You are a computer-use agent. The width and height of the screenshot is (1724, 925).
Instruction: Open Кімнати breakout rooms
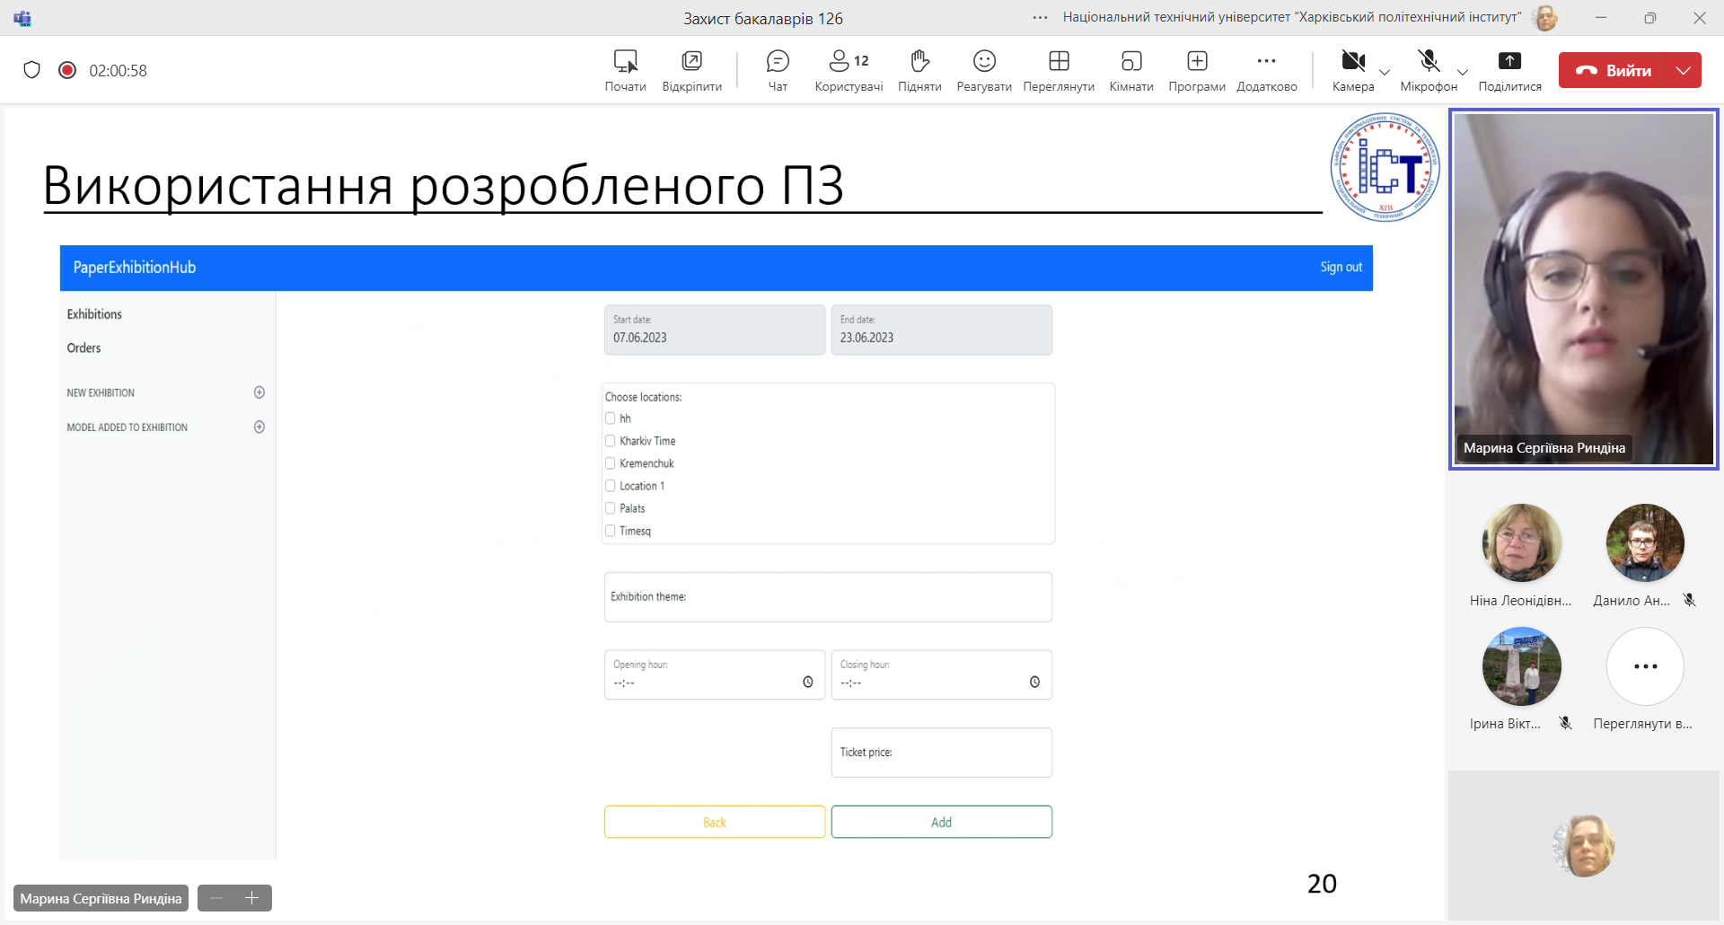pyautogui.click(x=1130, y=70)
